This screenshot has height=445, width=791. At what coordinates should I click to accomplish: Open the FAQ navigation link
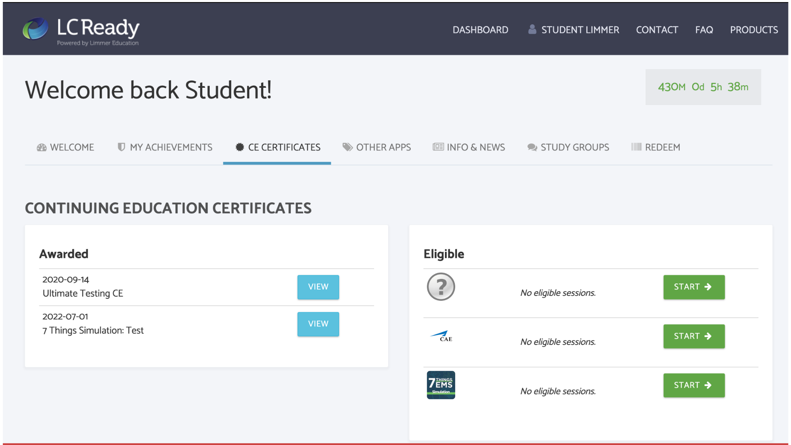click(704, 30)
